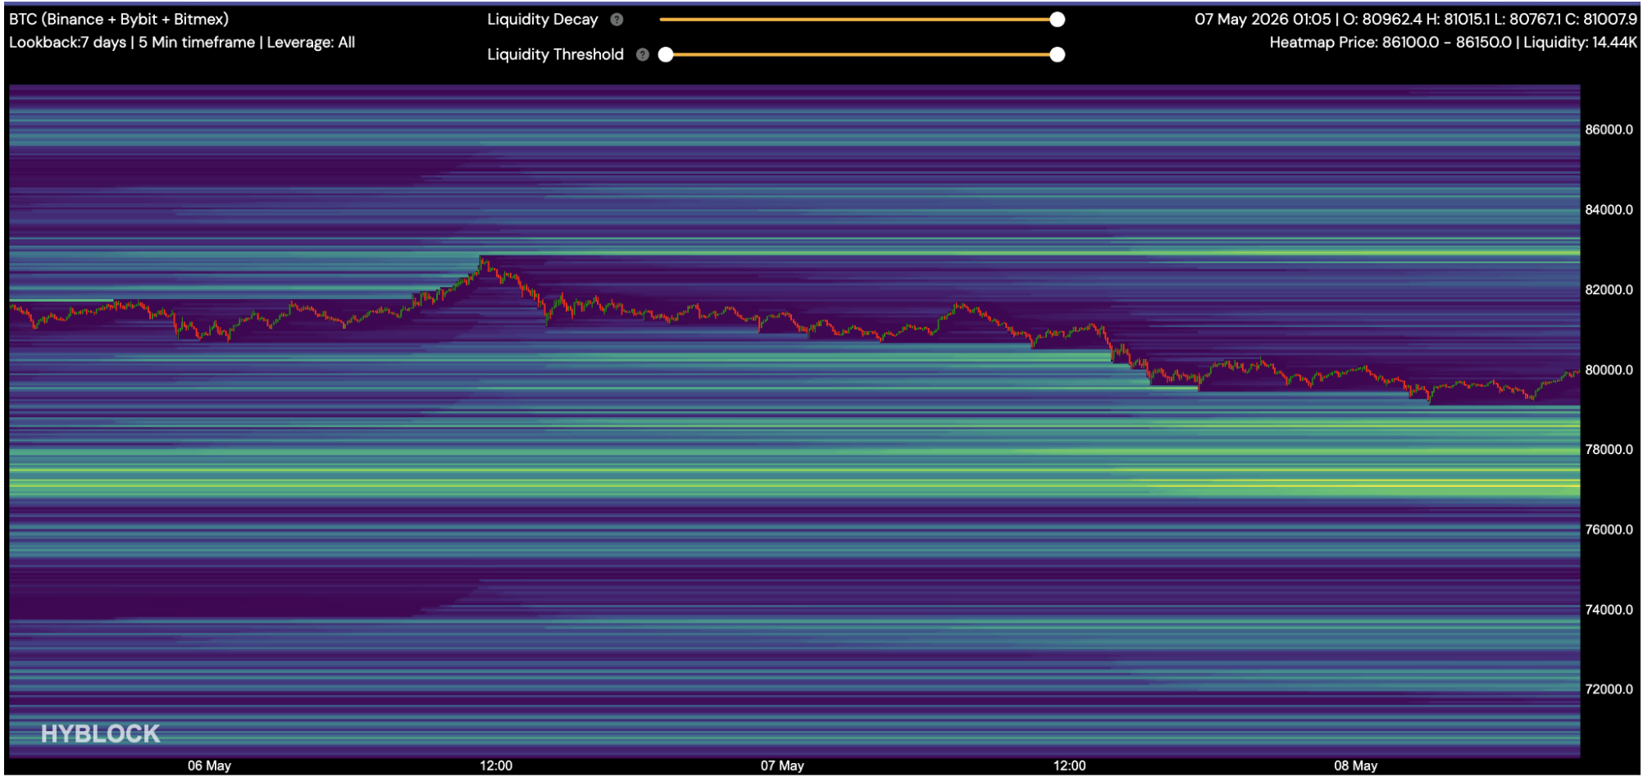Screen dimensions: 1643x777
Task: Click the 74000.0 price axis label
Action: pyautogui.click(x=1609, y=610)
